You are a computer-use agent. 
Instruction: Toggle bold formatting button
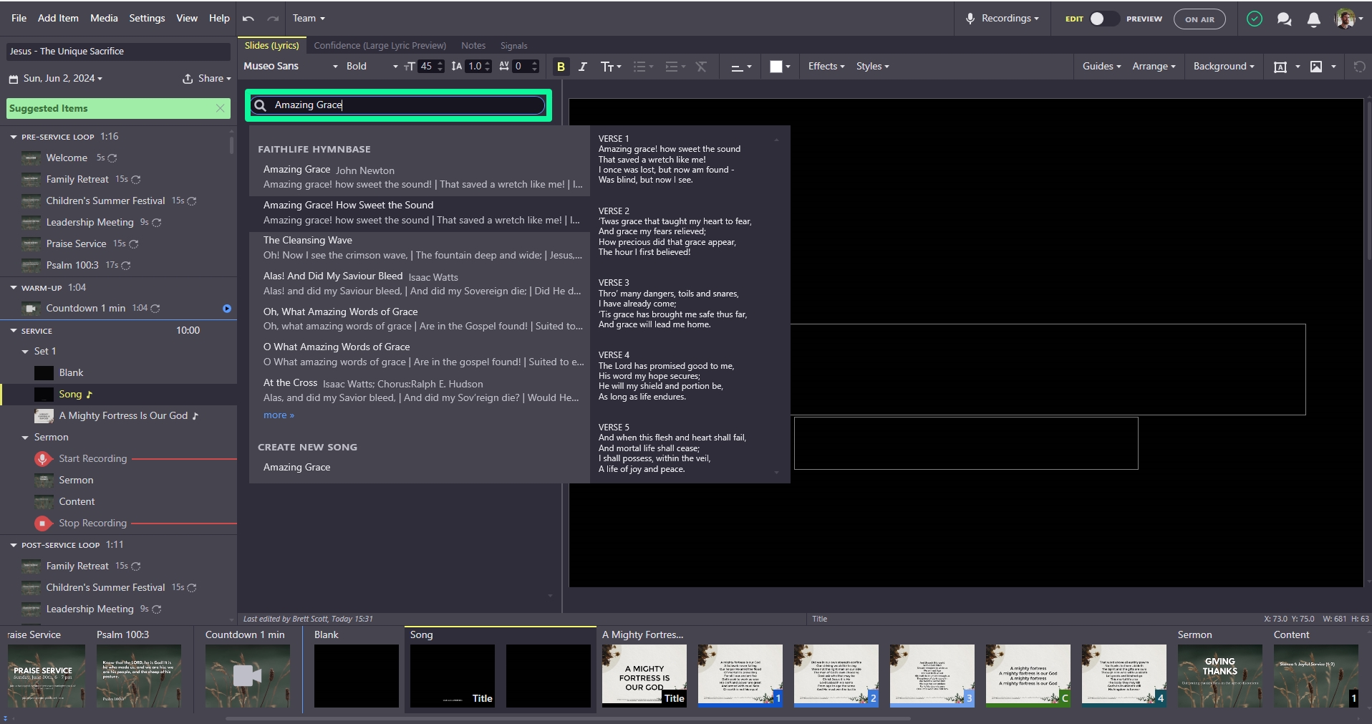point(561,67)
